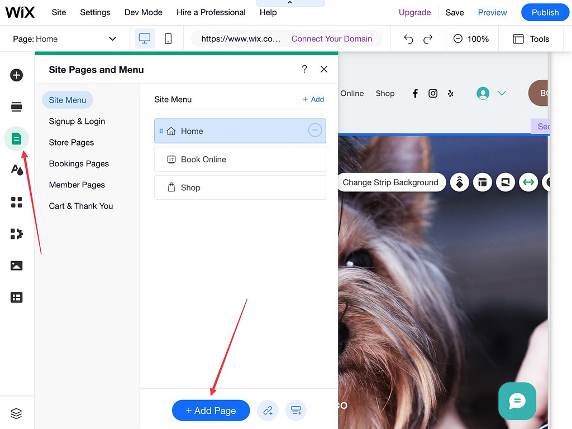Select the Site Menu tab
The image size is (572, 429).
(68, 100)
